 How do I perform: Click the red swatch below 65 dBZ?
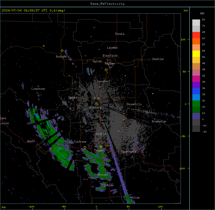click(x=196, y=35)
